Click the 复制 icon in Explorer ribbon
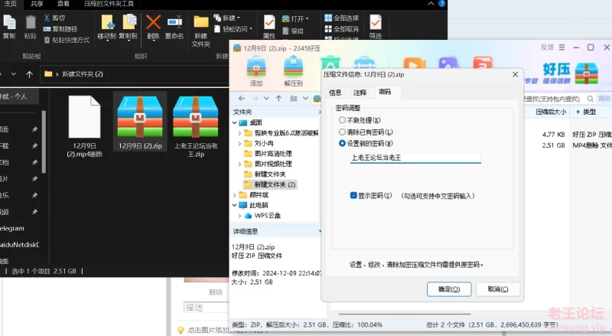612x336 pixels. pos(9,22)
